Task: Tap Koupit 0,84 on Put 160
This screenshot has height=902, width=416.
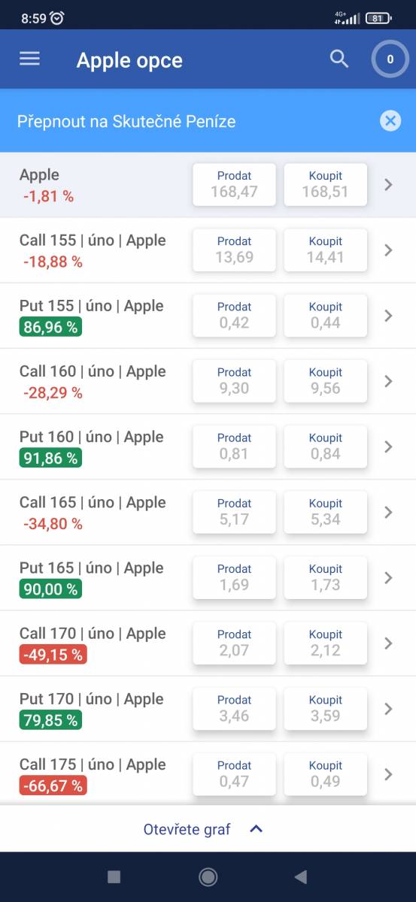Action: [x=325, y=446]
